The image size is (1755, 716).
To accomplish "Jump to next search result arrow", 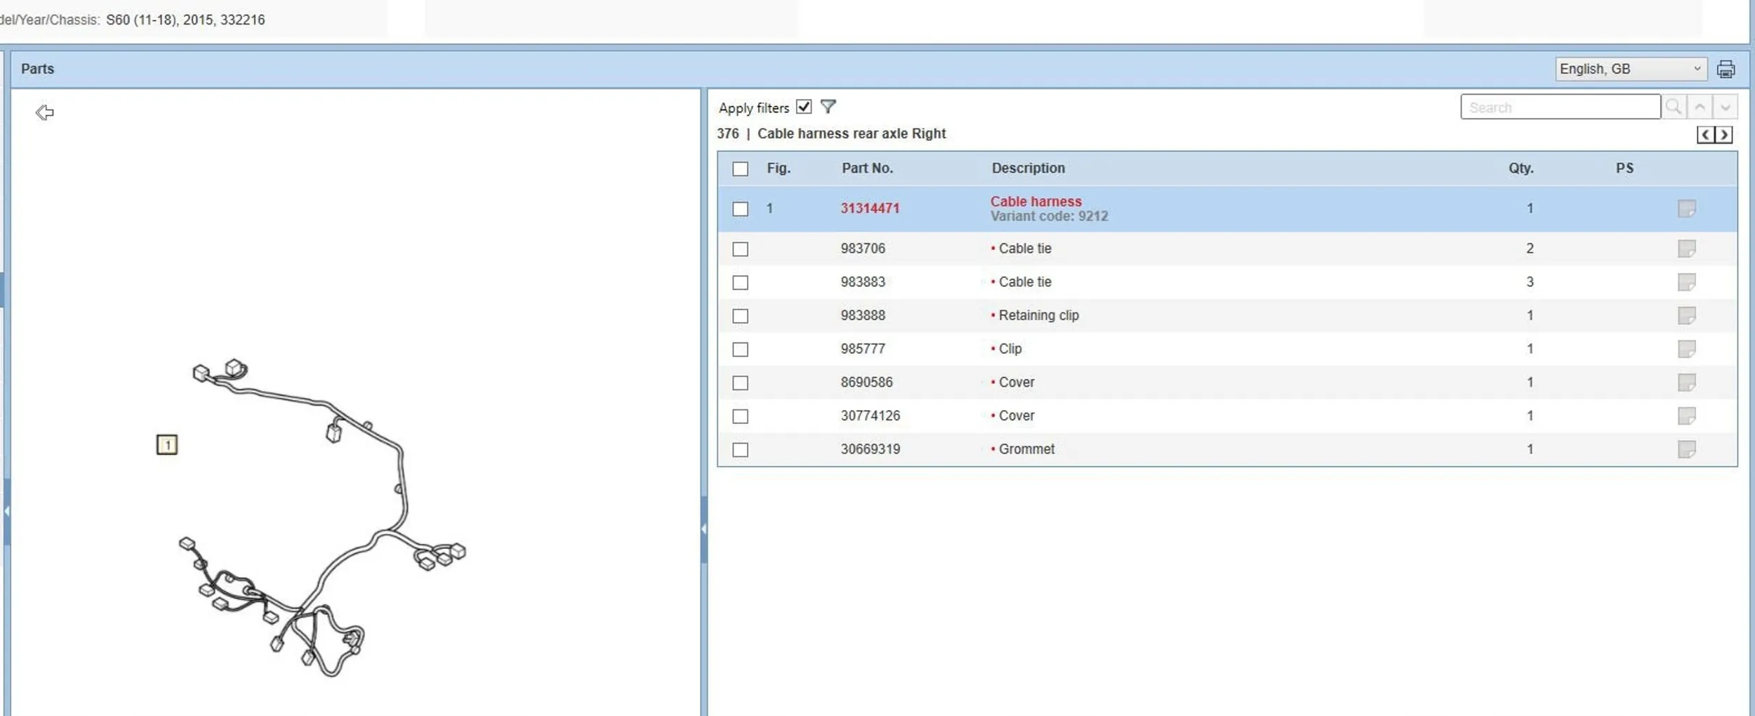I will 1725,107.
